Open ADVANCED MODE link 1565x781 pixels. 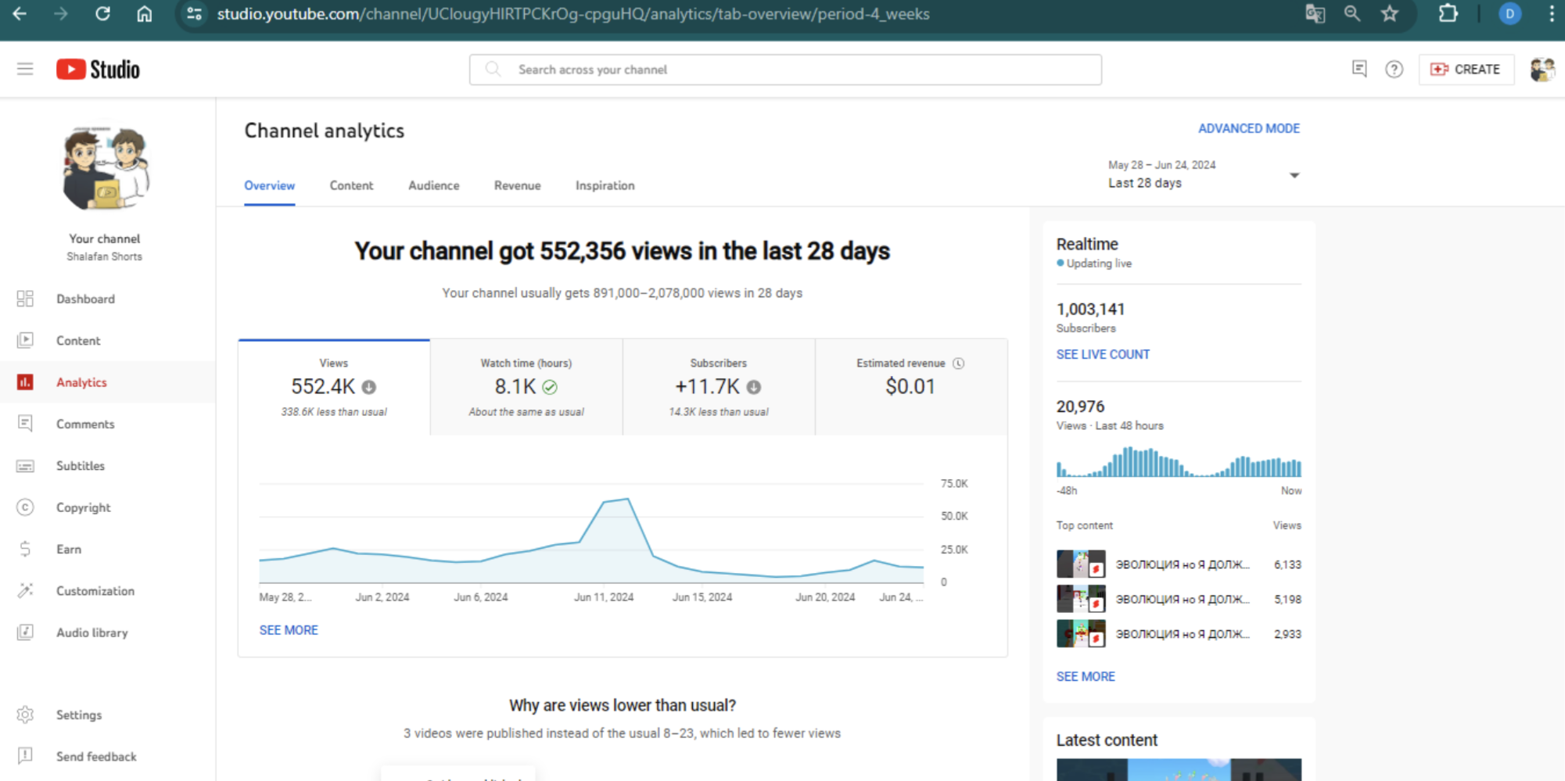click(1249, 128)
